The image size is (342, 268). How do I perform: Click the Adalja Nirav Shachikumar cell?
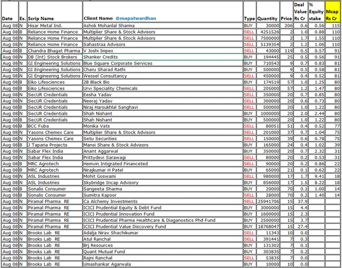163,233
